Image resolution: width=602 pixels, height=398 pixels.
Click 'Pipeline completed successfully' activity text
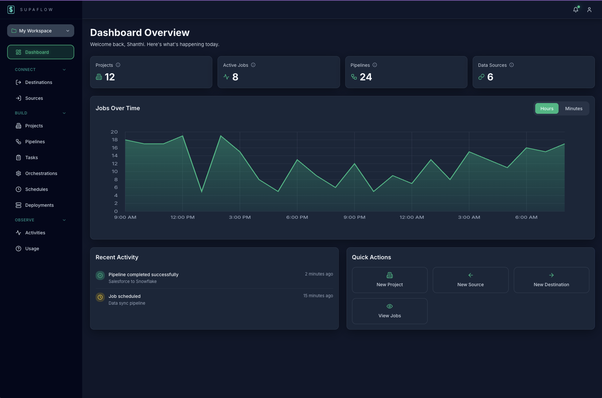tap(143, 275)
